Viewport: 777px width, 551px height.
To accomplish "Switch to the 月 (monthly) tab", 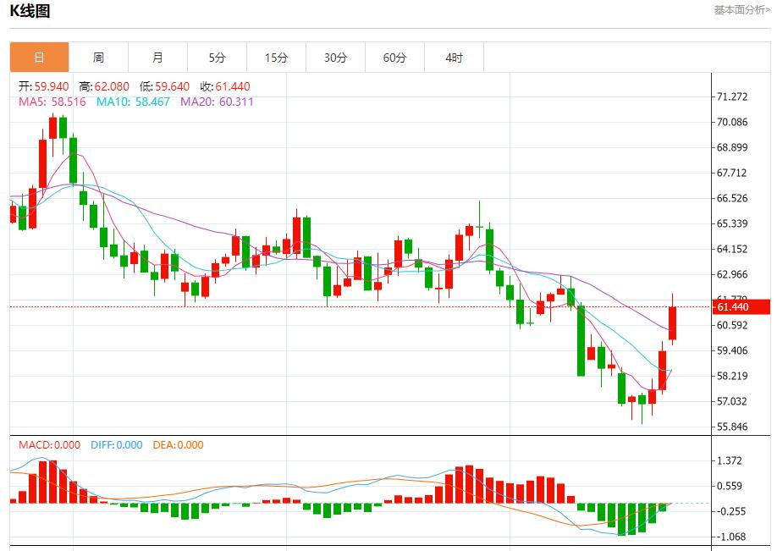I will click(158, 58).
